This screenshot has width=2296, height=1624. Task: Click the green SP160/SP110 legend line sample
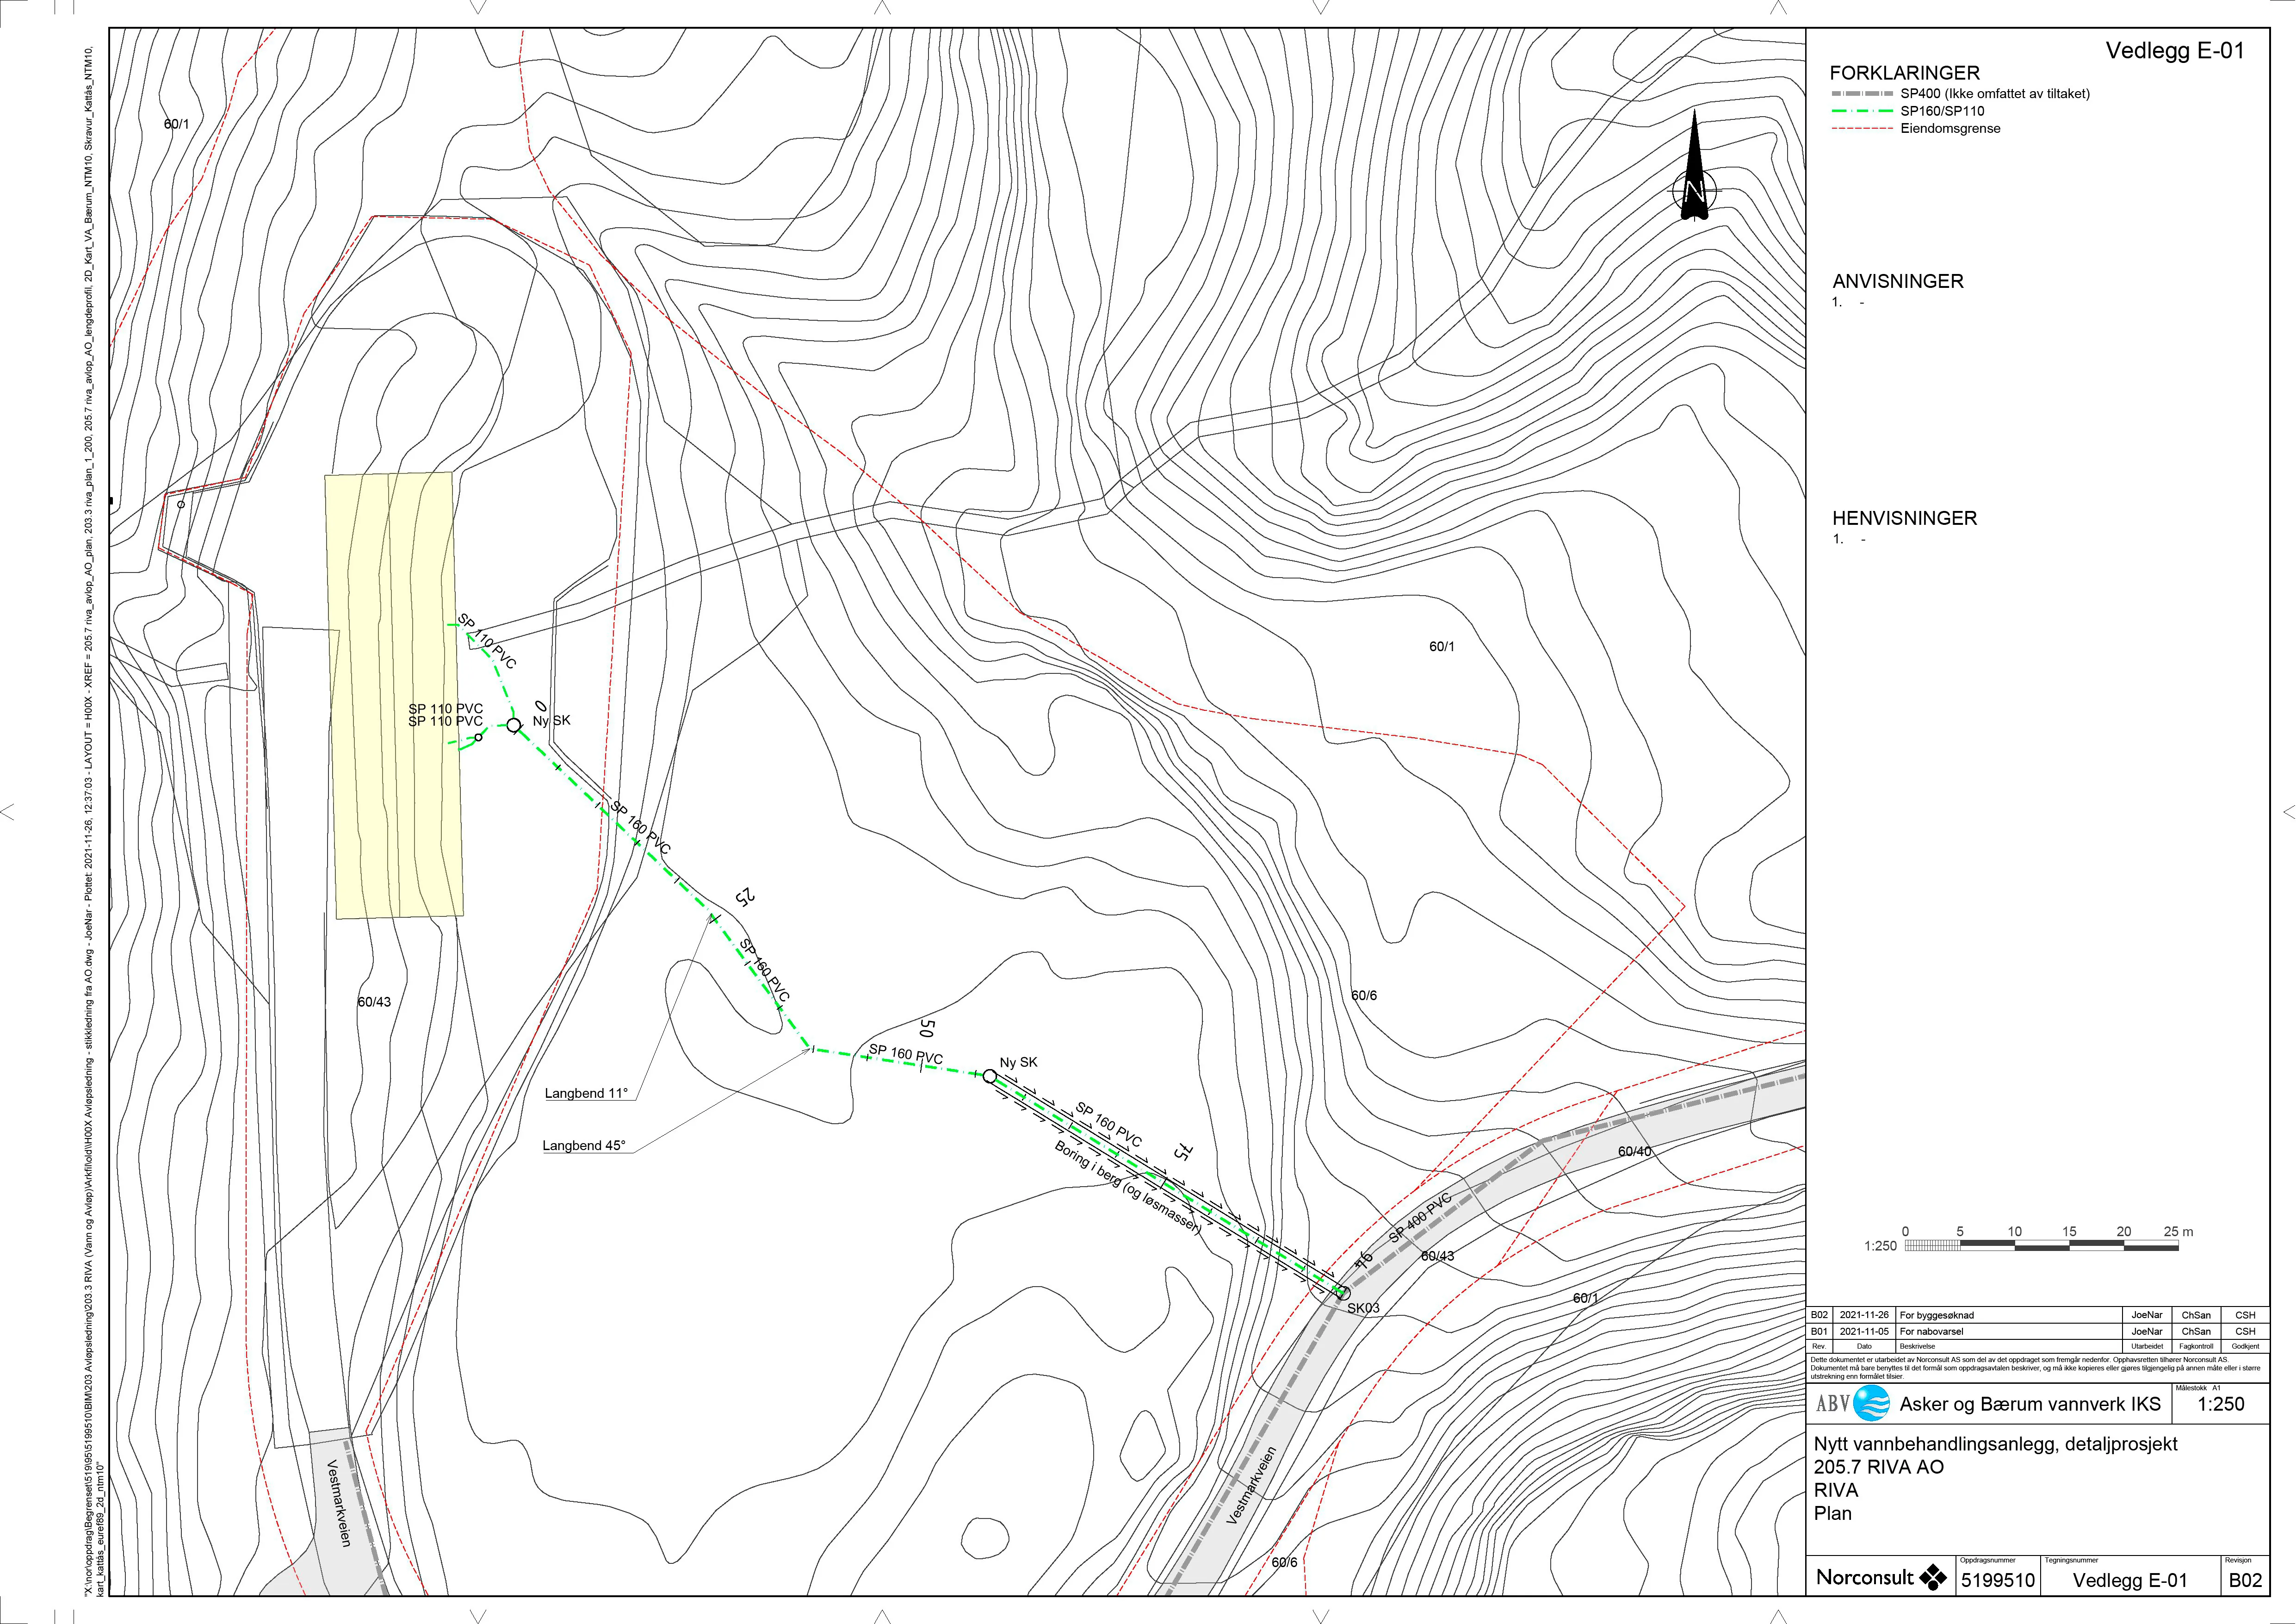(1862, 111)
